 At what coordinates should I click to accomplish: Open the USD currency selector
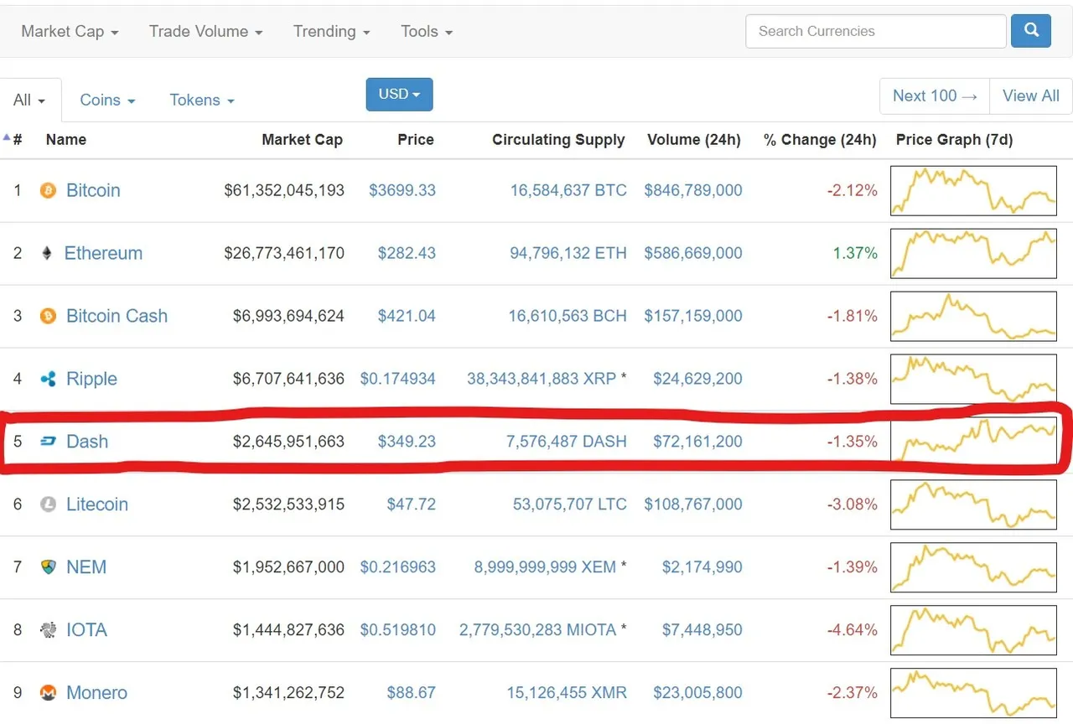[400, 94]
